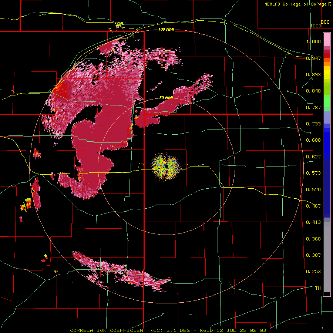The width and height of the screenshot is (333, 333).
Task: Click the 0.680 color scale value
Action: pos(313,140)
